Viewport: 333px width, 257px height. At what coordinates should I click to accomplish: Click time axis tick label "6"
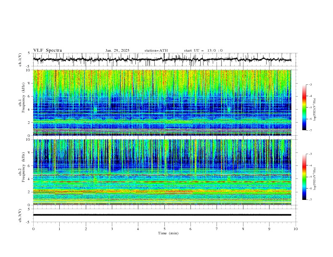(x=190, y=229)
